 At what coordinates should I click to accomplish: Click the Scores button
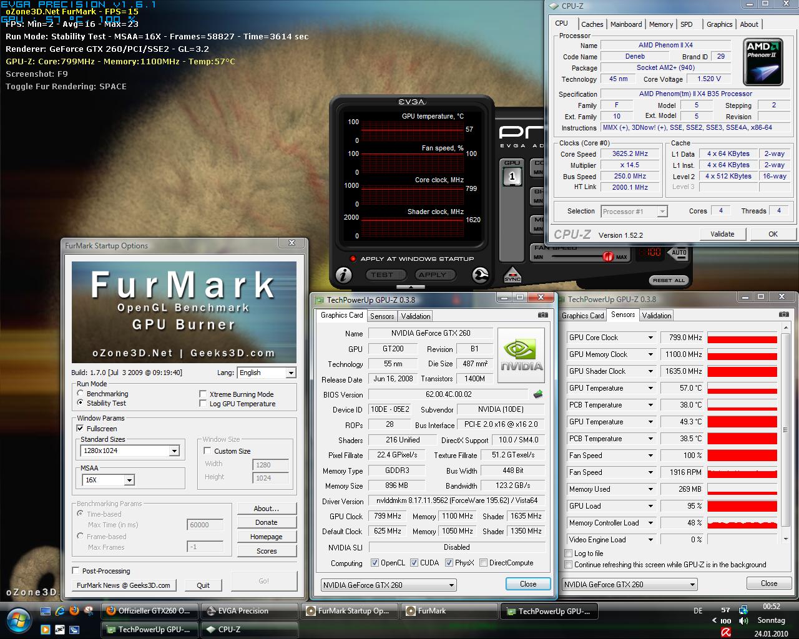(x=267, y=551)
